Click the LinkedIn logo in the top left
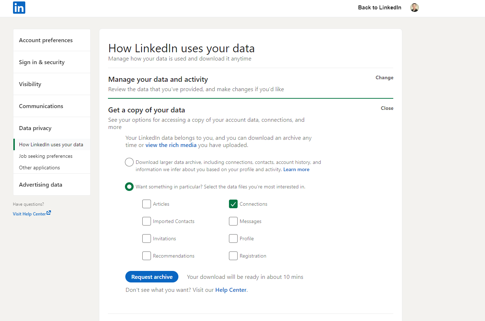Screen dimensions: 485x321 pyautogui.click(x=19, y=7)
